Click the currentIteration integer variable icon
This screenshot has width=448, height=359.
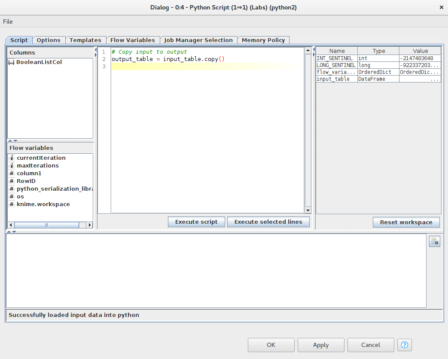pos(12,158)
